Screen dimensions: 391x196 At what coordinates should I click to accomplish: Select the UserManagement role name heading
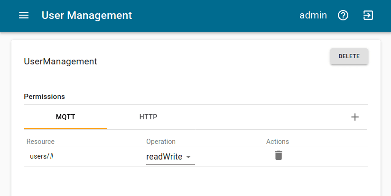click(x=60, y=62)
